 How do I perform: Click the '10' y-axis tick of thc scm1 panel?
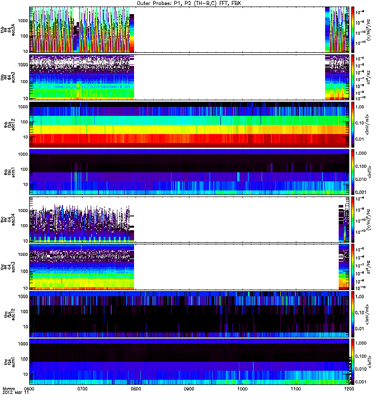26,374
